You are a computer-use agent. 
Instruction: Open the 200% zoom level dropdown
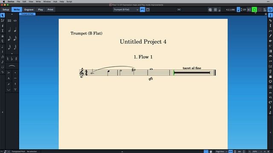pos(257,152)
